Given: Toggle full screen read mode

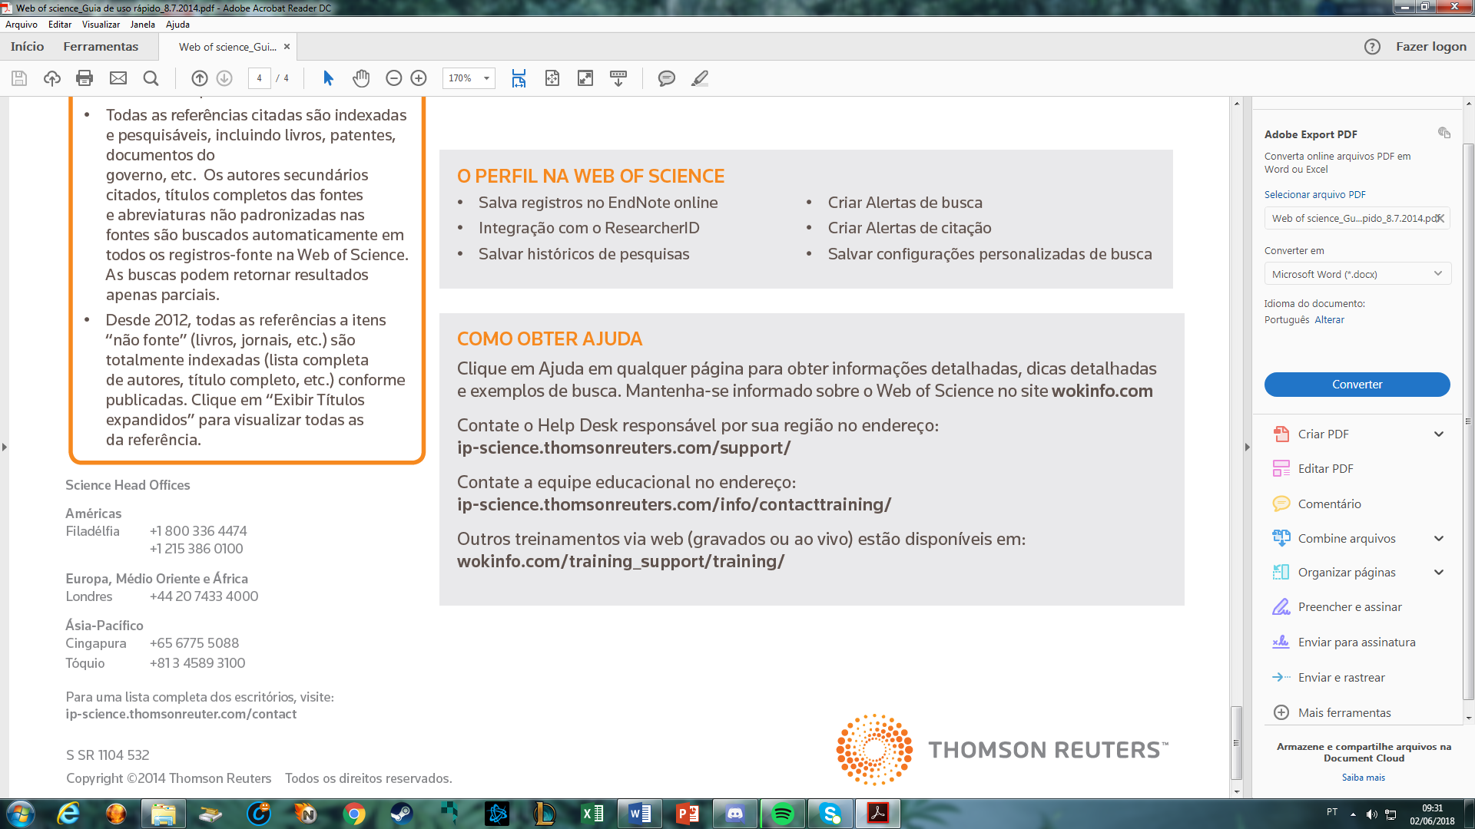Looking at the screenshot, I should 585,78.
